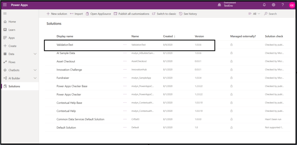Click the help question mark icon
297x145 pixels.
[282, 5]
